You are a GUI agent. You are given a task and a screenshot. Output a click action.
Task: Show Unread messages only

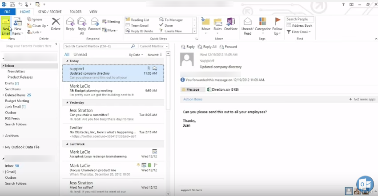coord(80,54)
